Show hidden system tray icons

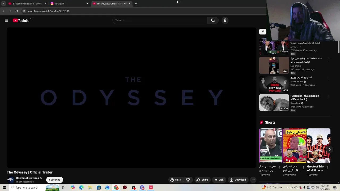click(287, 188)
